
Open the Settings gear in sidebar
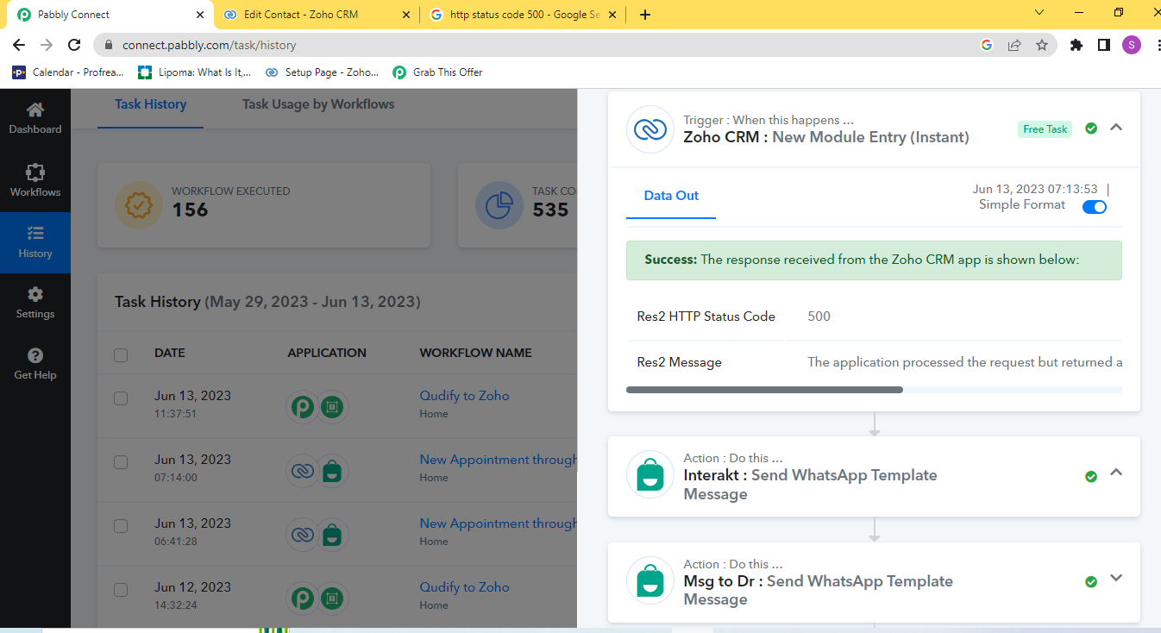(35, 294)
